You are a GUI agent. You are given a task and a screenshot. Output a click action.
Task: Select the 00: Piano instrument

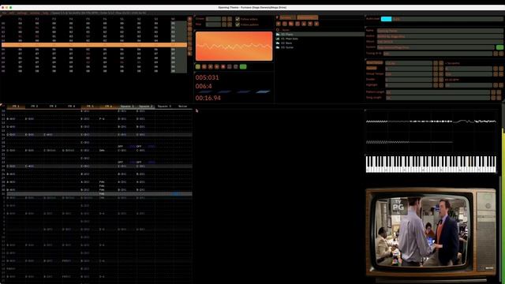tap(320, 35)
